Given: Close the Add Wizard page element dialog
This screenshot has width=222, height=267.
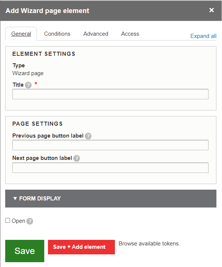Looking at the screenshot, I should (212, 10).
